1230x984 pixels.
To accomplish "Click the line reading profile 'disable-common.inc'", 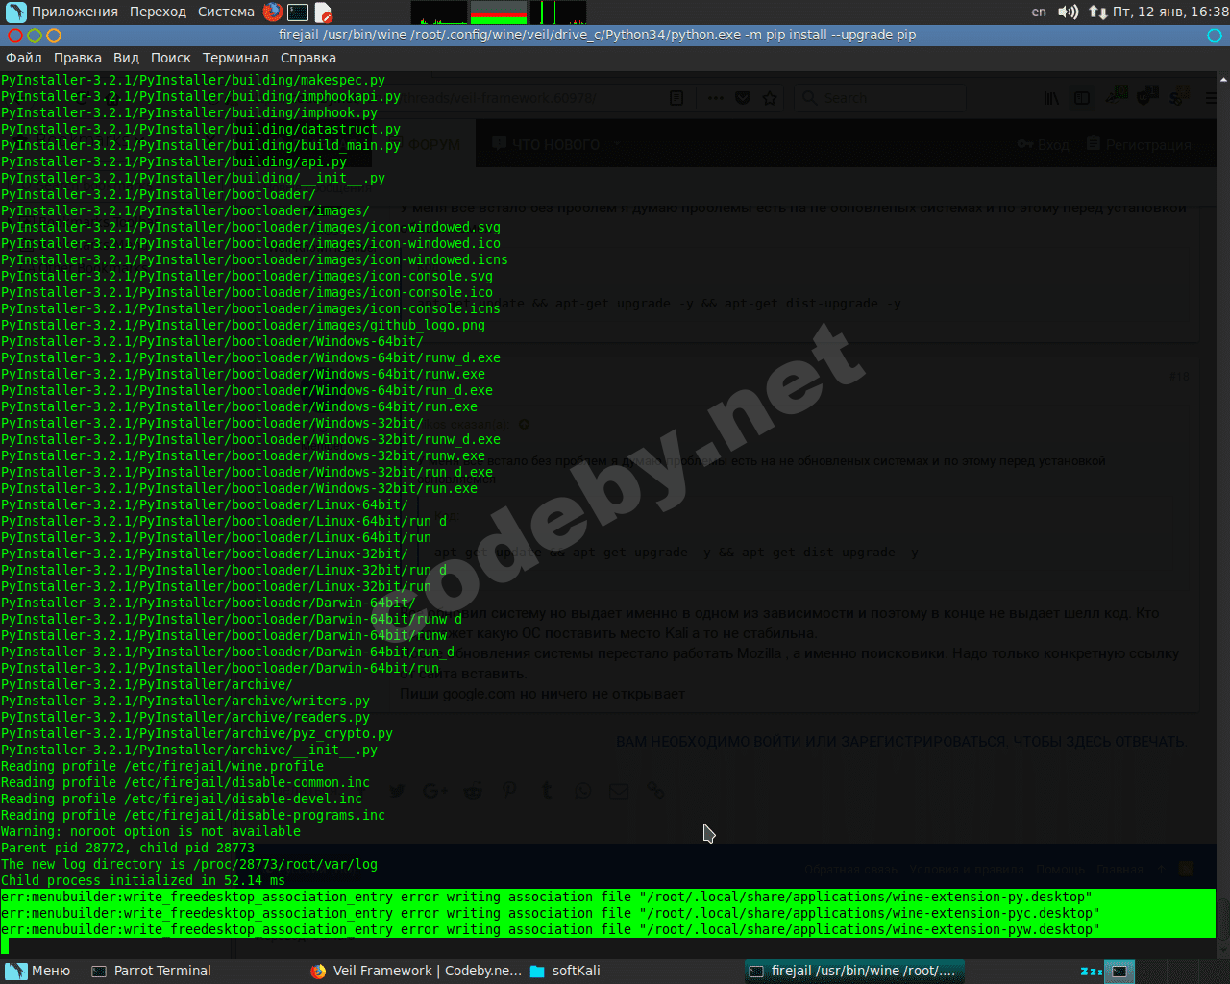I will 185,783.
